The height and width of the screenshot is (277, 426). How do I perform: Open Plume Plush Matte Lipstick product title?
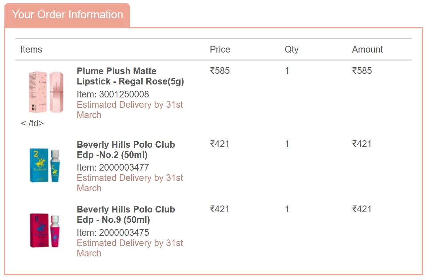point(130,76)
